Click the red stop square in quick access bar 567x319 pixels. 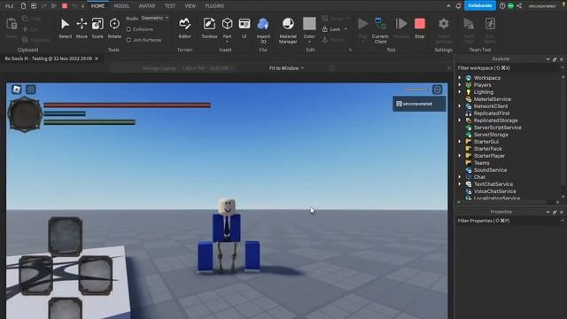[x=65, y=6]
